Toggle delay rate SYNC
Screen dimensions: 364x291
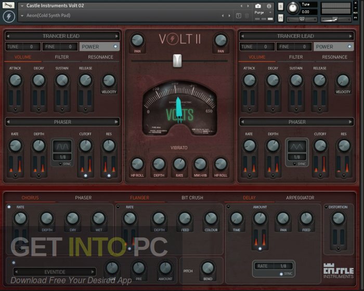point(286,274)
